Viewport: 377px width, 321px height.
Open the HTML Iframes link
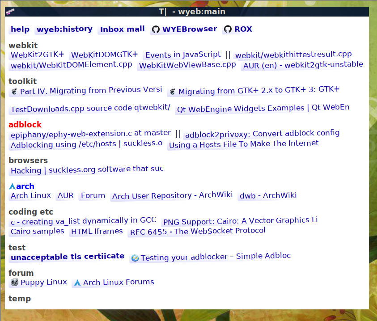(x=97, y=231)
